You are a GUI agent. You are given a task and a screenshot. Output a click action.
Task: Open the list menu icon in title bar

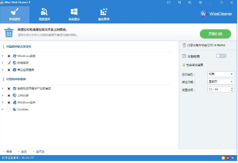click(x=200, y=2)
